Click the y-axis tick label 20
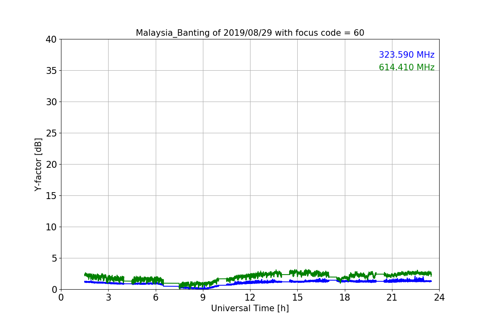This screenshot has height=325, width=488. pos(51,165)
